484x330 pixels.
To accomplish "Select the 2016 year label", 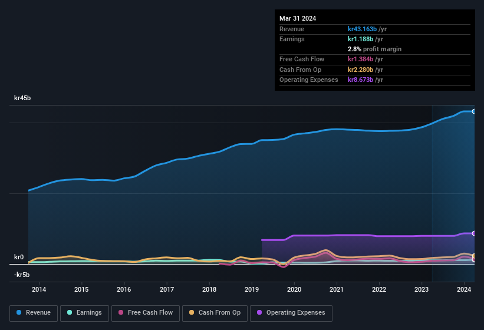I will [124, 289].
